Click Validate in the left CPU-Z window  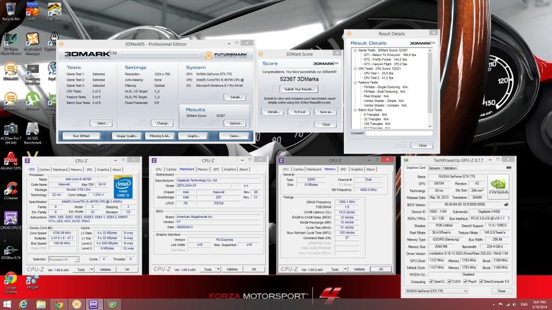[105, 270]
